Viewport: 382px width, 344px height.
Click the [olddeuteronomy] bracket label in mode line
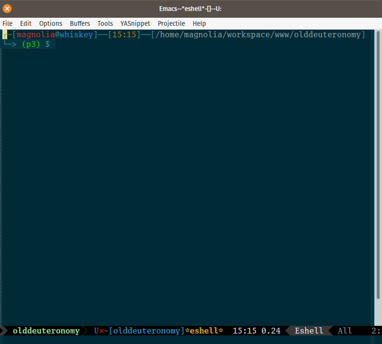(x=146, y=331)
